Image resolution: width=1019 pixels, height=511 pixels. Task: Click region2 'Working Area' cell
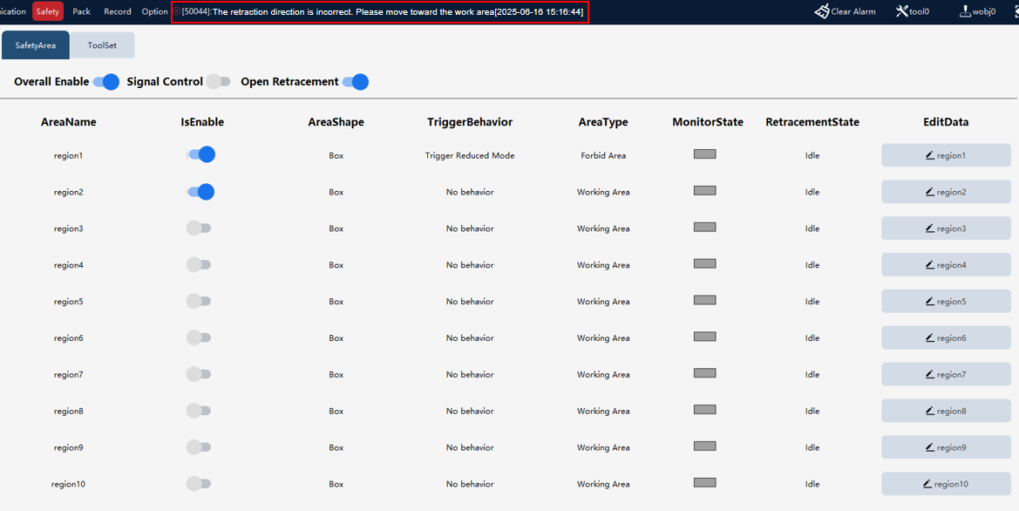point(603,192)
